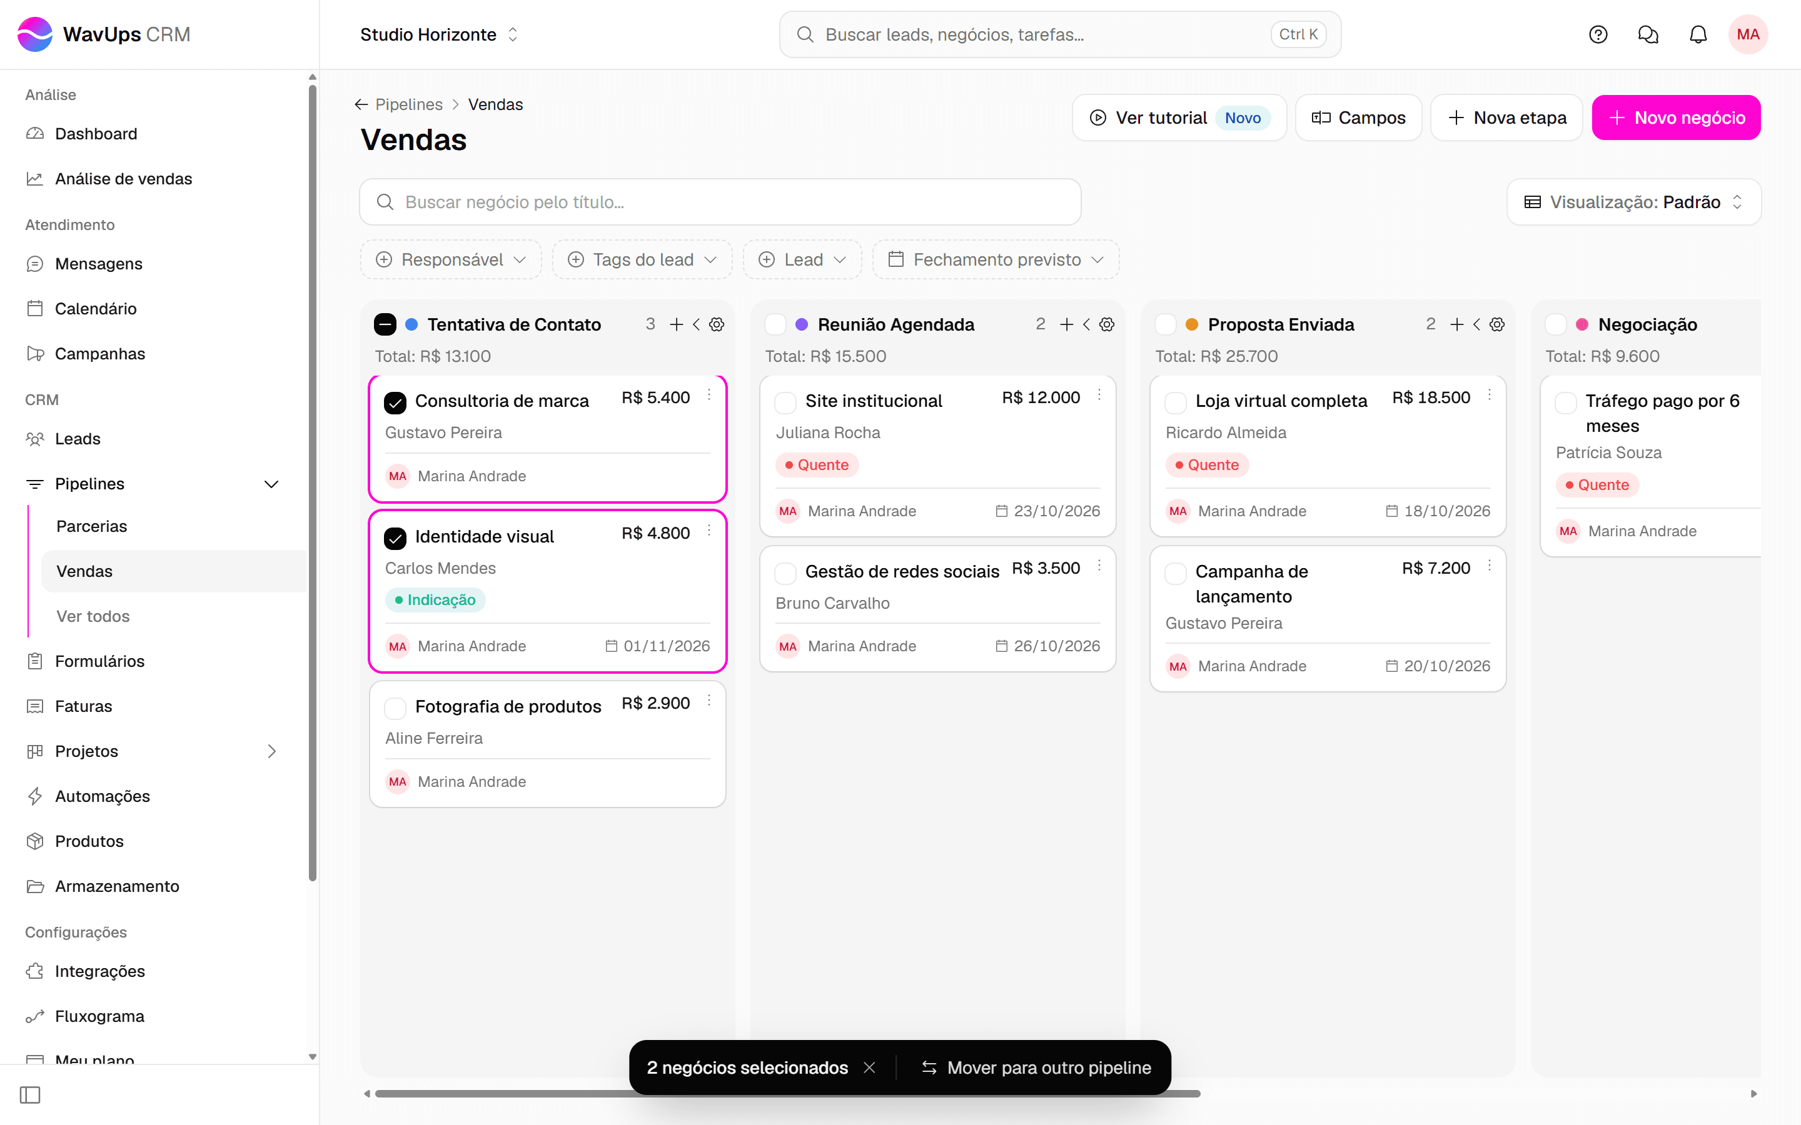Open settings gear for Tentativa de Contato

tap(717, 324)
